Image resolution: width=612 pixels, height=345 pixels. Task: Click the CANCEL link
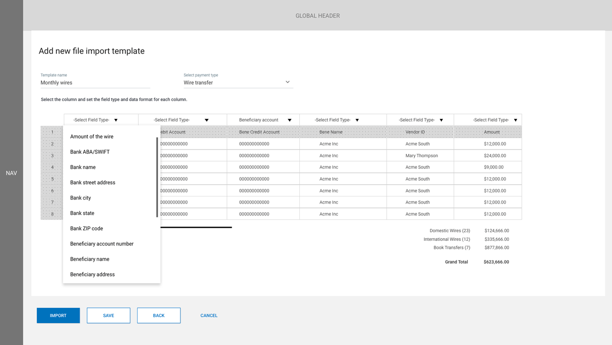(209, 315)
